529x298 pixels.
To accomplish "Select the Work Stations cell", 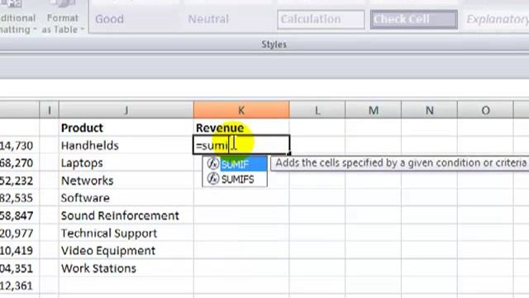I will click(126, 268).
